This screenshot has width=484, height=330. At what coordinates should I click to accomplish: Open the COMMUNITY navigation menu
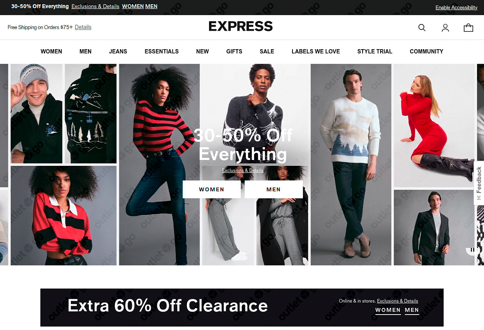426,51
